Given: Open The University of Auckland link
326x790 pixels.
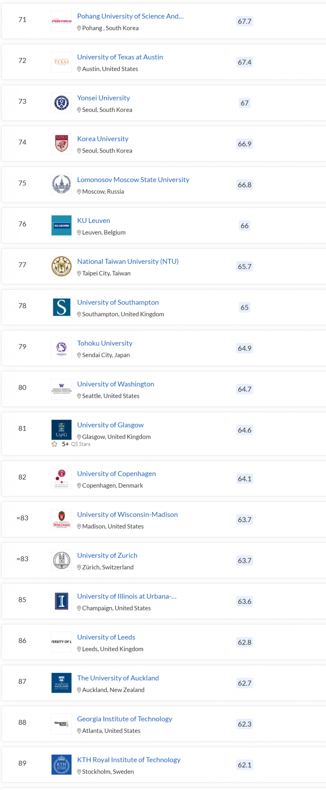Looking at the screenshot, I should pos(118,678).
